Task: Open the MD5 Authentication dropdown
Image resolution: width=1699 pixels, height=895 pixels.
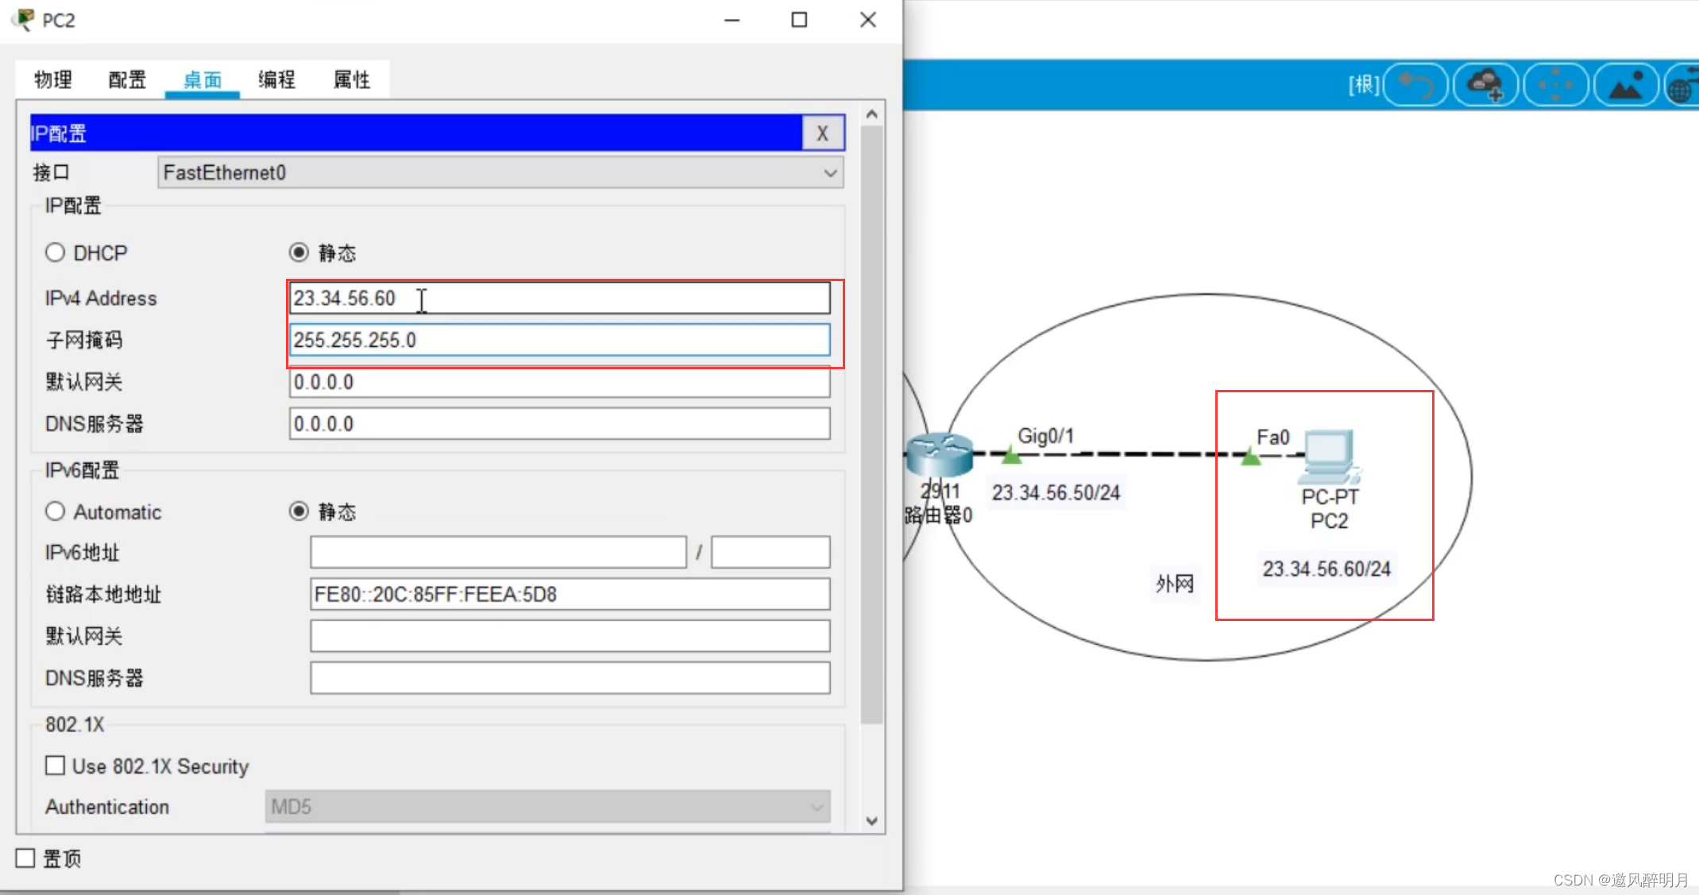Action: 547,807
